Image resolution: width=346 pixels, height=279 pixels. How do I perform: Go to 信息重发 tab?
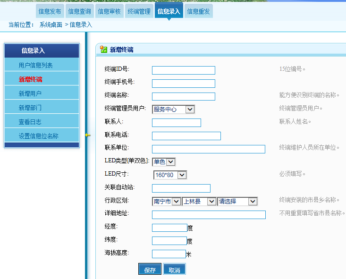198,11
